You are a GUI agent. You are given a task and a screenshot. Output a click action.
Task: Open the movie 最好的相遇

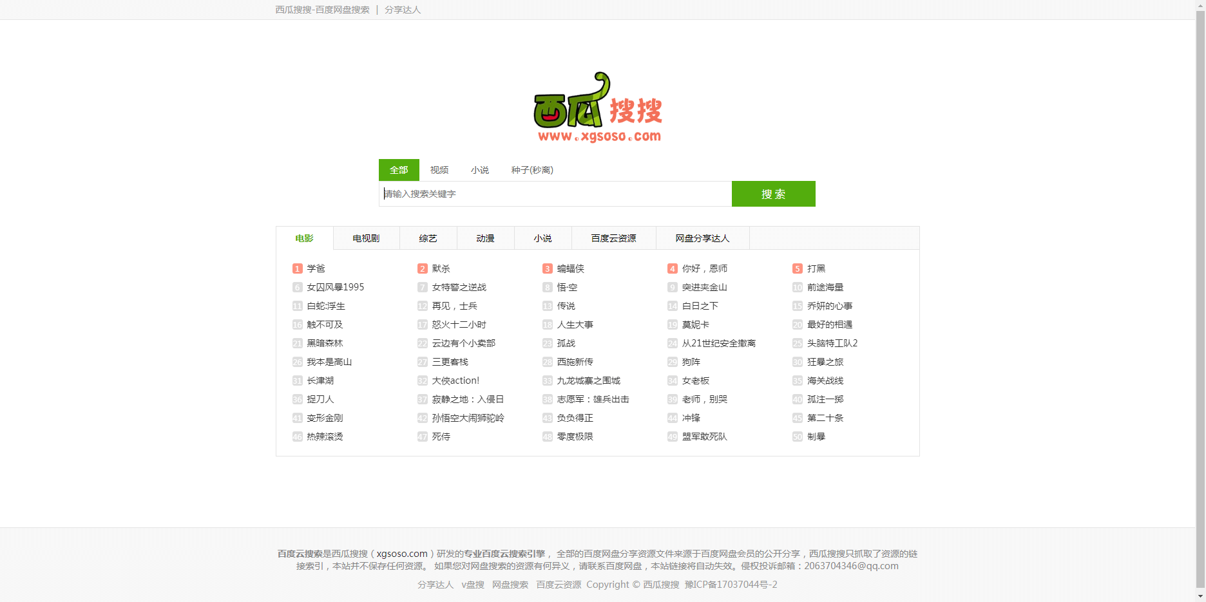tap(830, 325)
